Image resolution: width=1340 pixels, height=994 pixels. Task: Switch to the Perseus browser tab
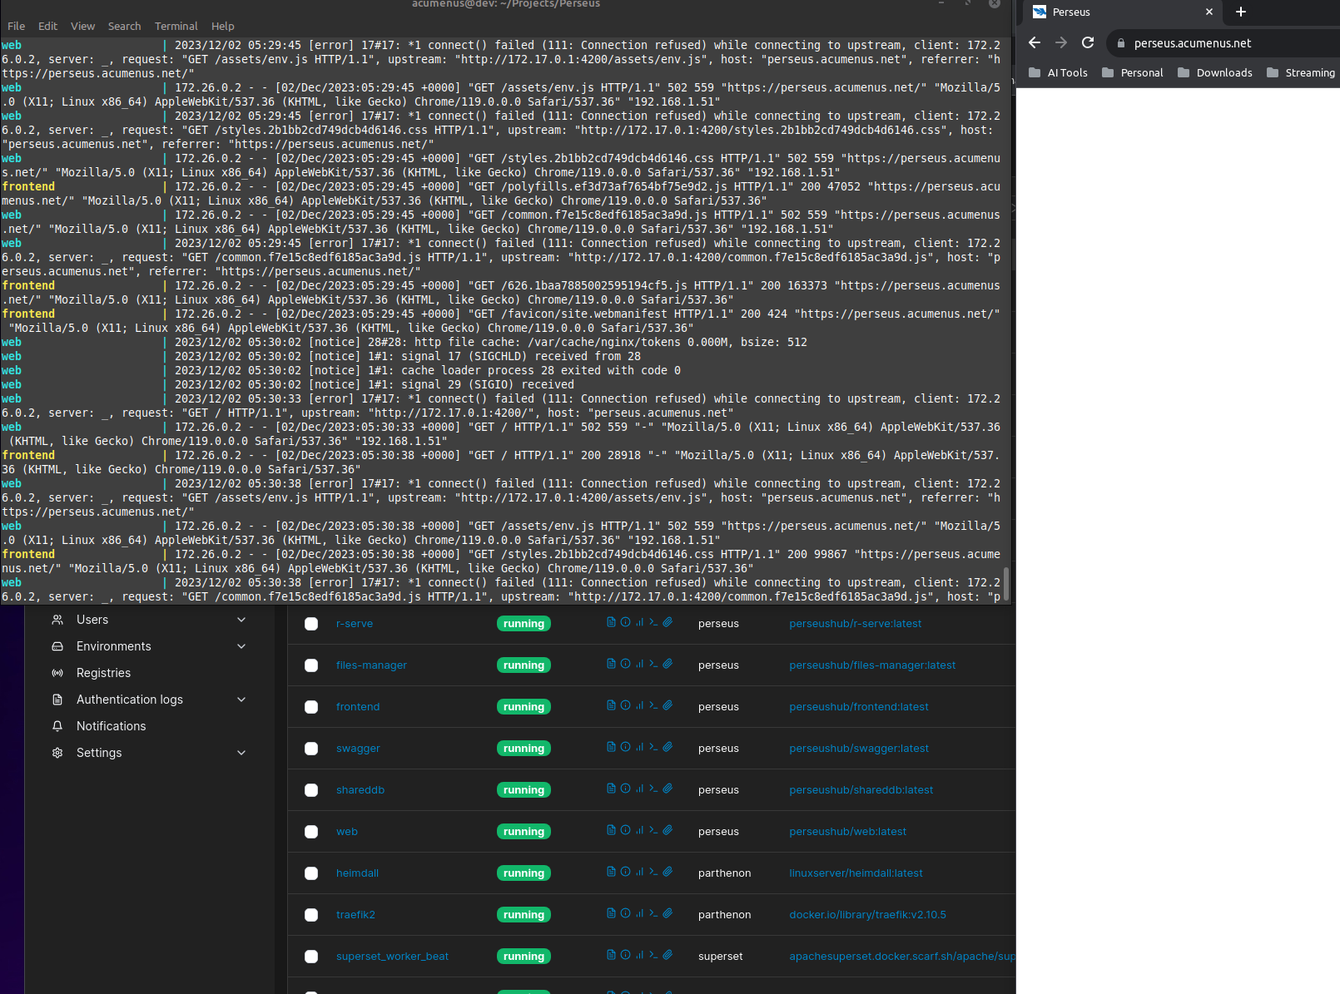click(1121, 12)
